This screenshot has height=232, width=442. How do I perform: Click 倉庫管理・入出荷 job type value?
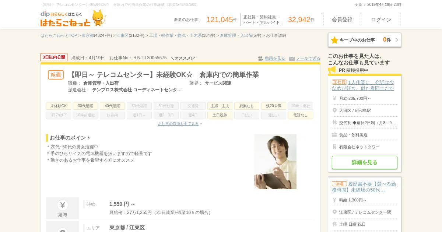[101, 83]
